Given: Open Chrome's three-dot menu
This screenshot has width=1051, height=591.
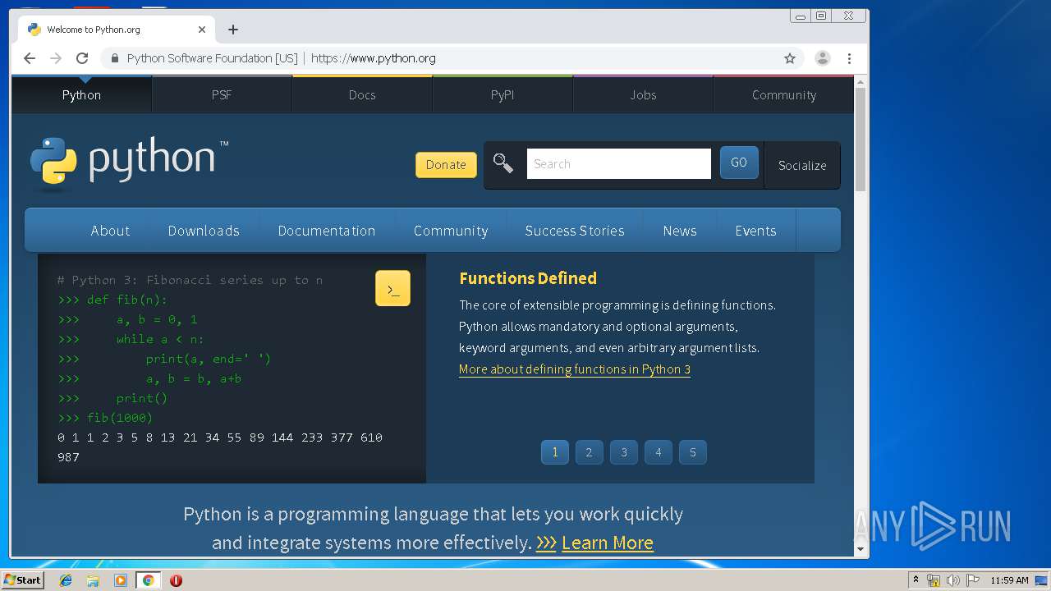Looking at the screenshot, I should point(849,58).
